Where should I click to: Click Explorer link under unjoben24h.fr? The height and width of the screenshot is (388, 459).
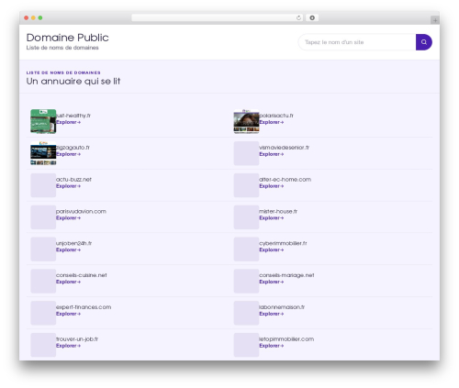point(68,250)
